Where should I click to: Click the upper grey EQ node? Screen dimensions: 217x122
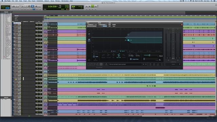tap(128, 35)
